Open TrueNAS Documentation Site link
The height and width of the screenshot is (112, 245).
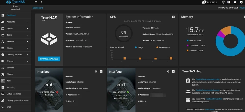click(x=207, y=79)
